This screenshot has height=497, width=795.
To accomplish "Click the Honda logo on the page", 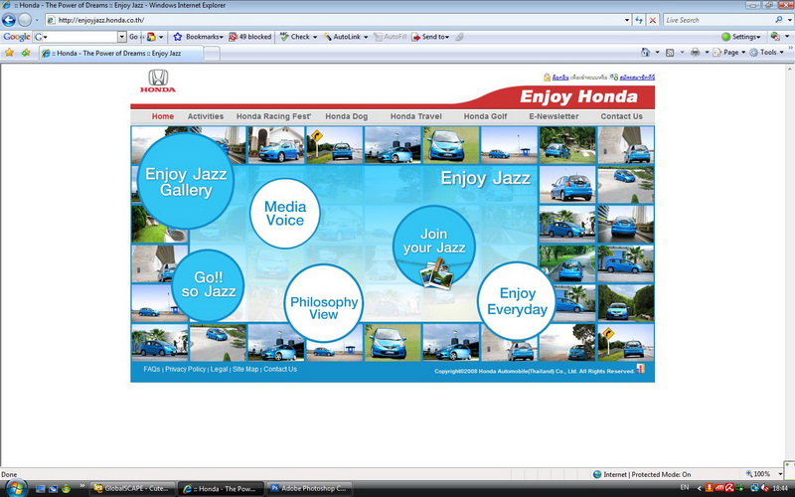I will point(158,82).
